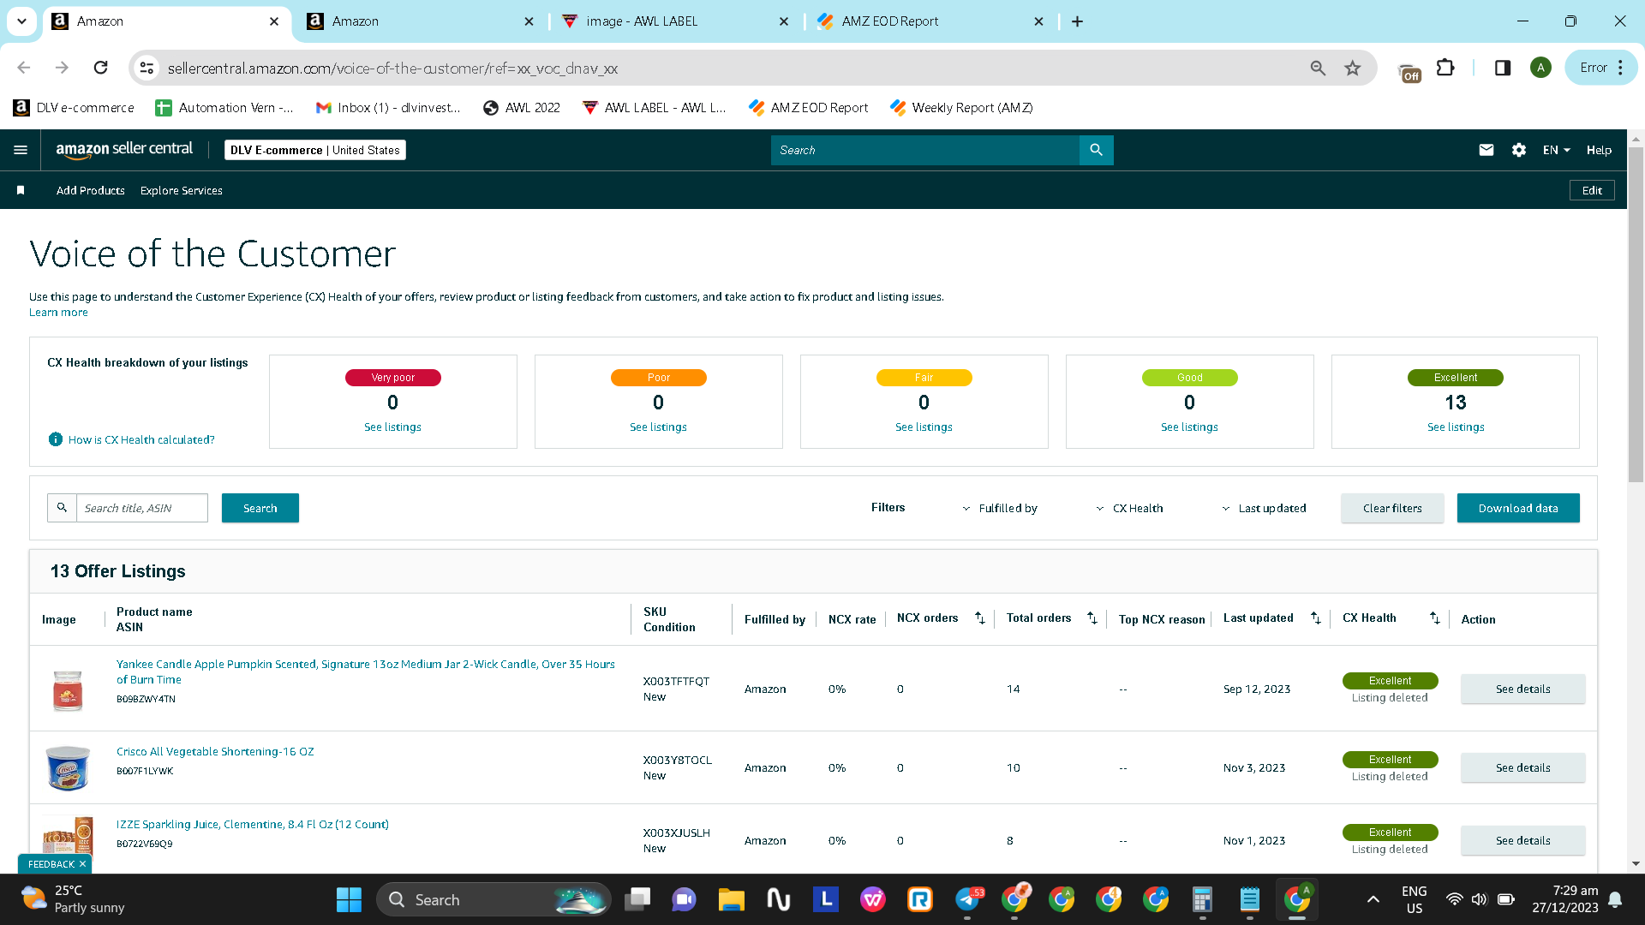Sort by Total orders column arrows
The image size is (1645, 925).
pos(1092,618)
